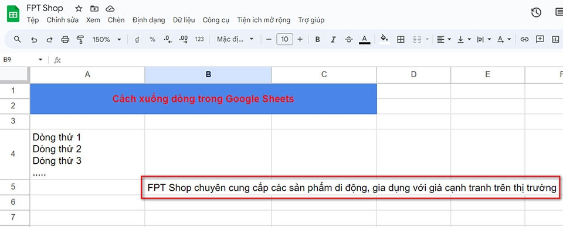This screenshot has height=227, width=563.
Task: Toggle bold formatting
Action: click(x=317, y=40)
